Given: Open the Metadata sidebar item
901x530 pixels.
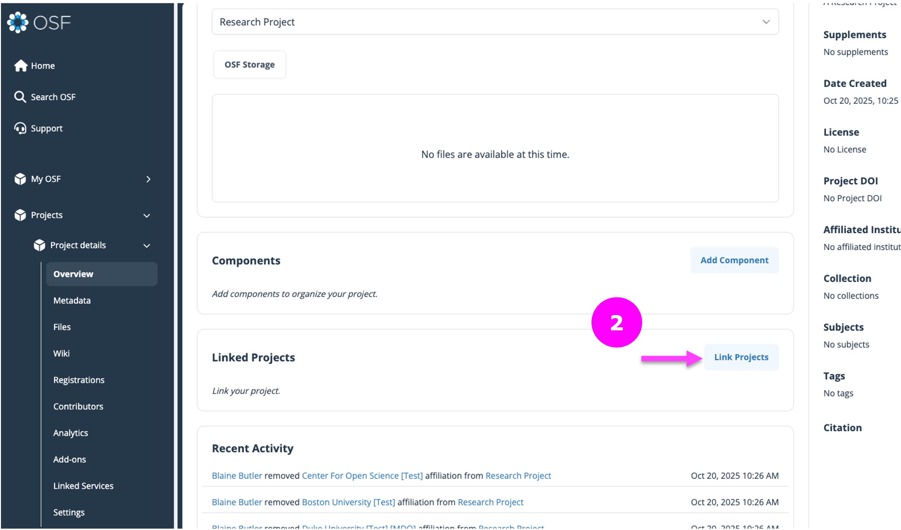Looking at the screenshot, I should (x=72, y=301).
